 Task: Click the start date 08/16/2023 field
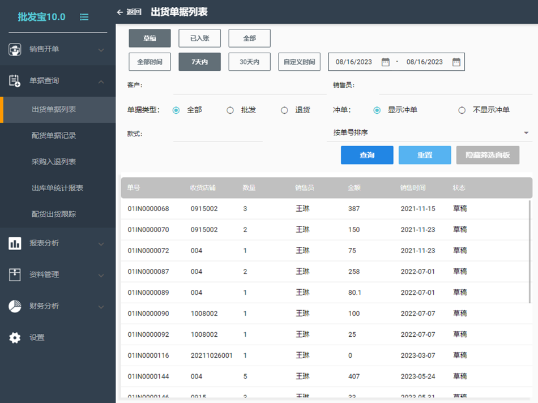pos(354,62)
